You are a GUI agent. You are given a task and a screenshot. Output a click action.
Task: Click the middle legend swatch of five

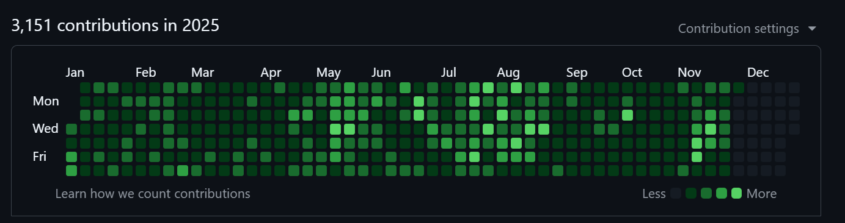coord(706,194)
